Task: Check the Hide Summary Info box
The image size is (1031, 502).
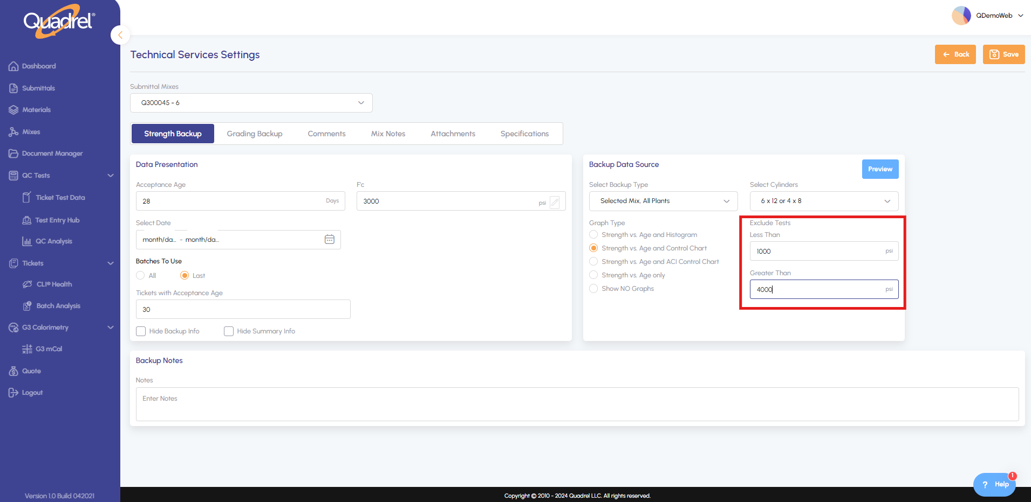Action: coord(229,331)
